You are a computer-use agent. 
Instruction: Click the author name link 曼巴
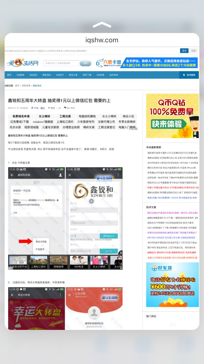coord(42,108)
